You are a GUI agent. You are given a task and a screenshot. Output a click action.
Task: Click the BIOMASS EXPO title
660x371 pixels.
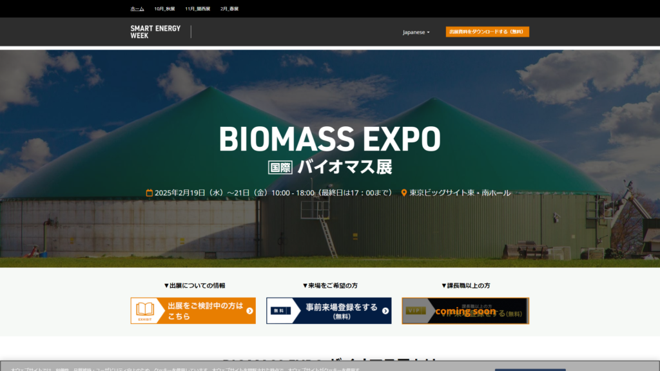click(x=329, y=138)
